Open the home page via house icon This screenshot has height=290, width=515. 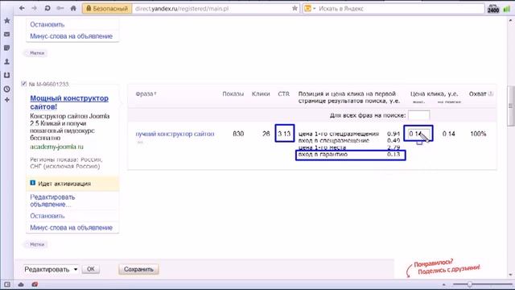73,8
